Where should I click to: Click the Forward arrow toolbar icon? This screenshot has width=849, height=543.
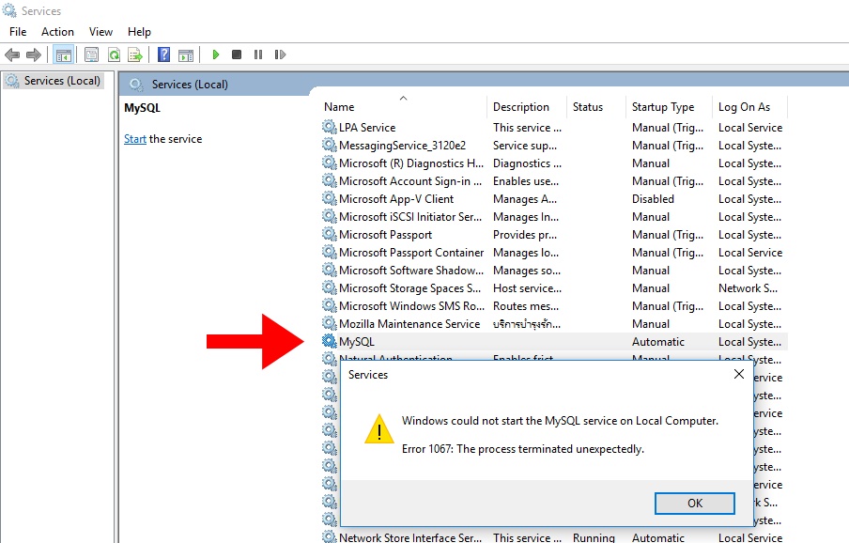pyautogui.click(x=34, y=54)
